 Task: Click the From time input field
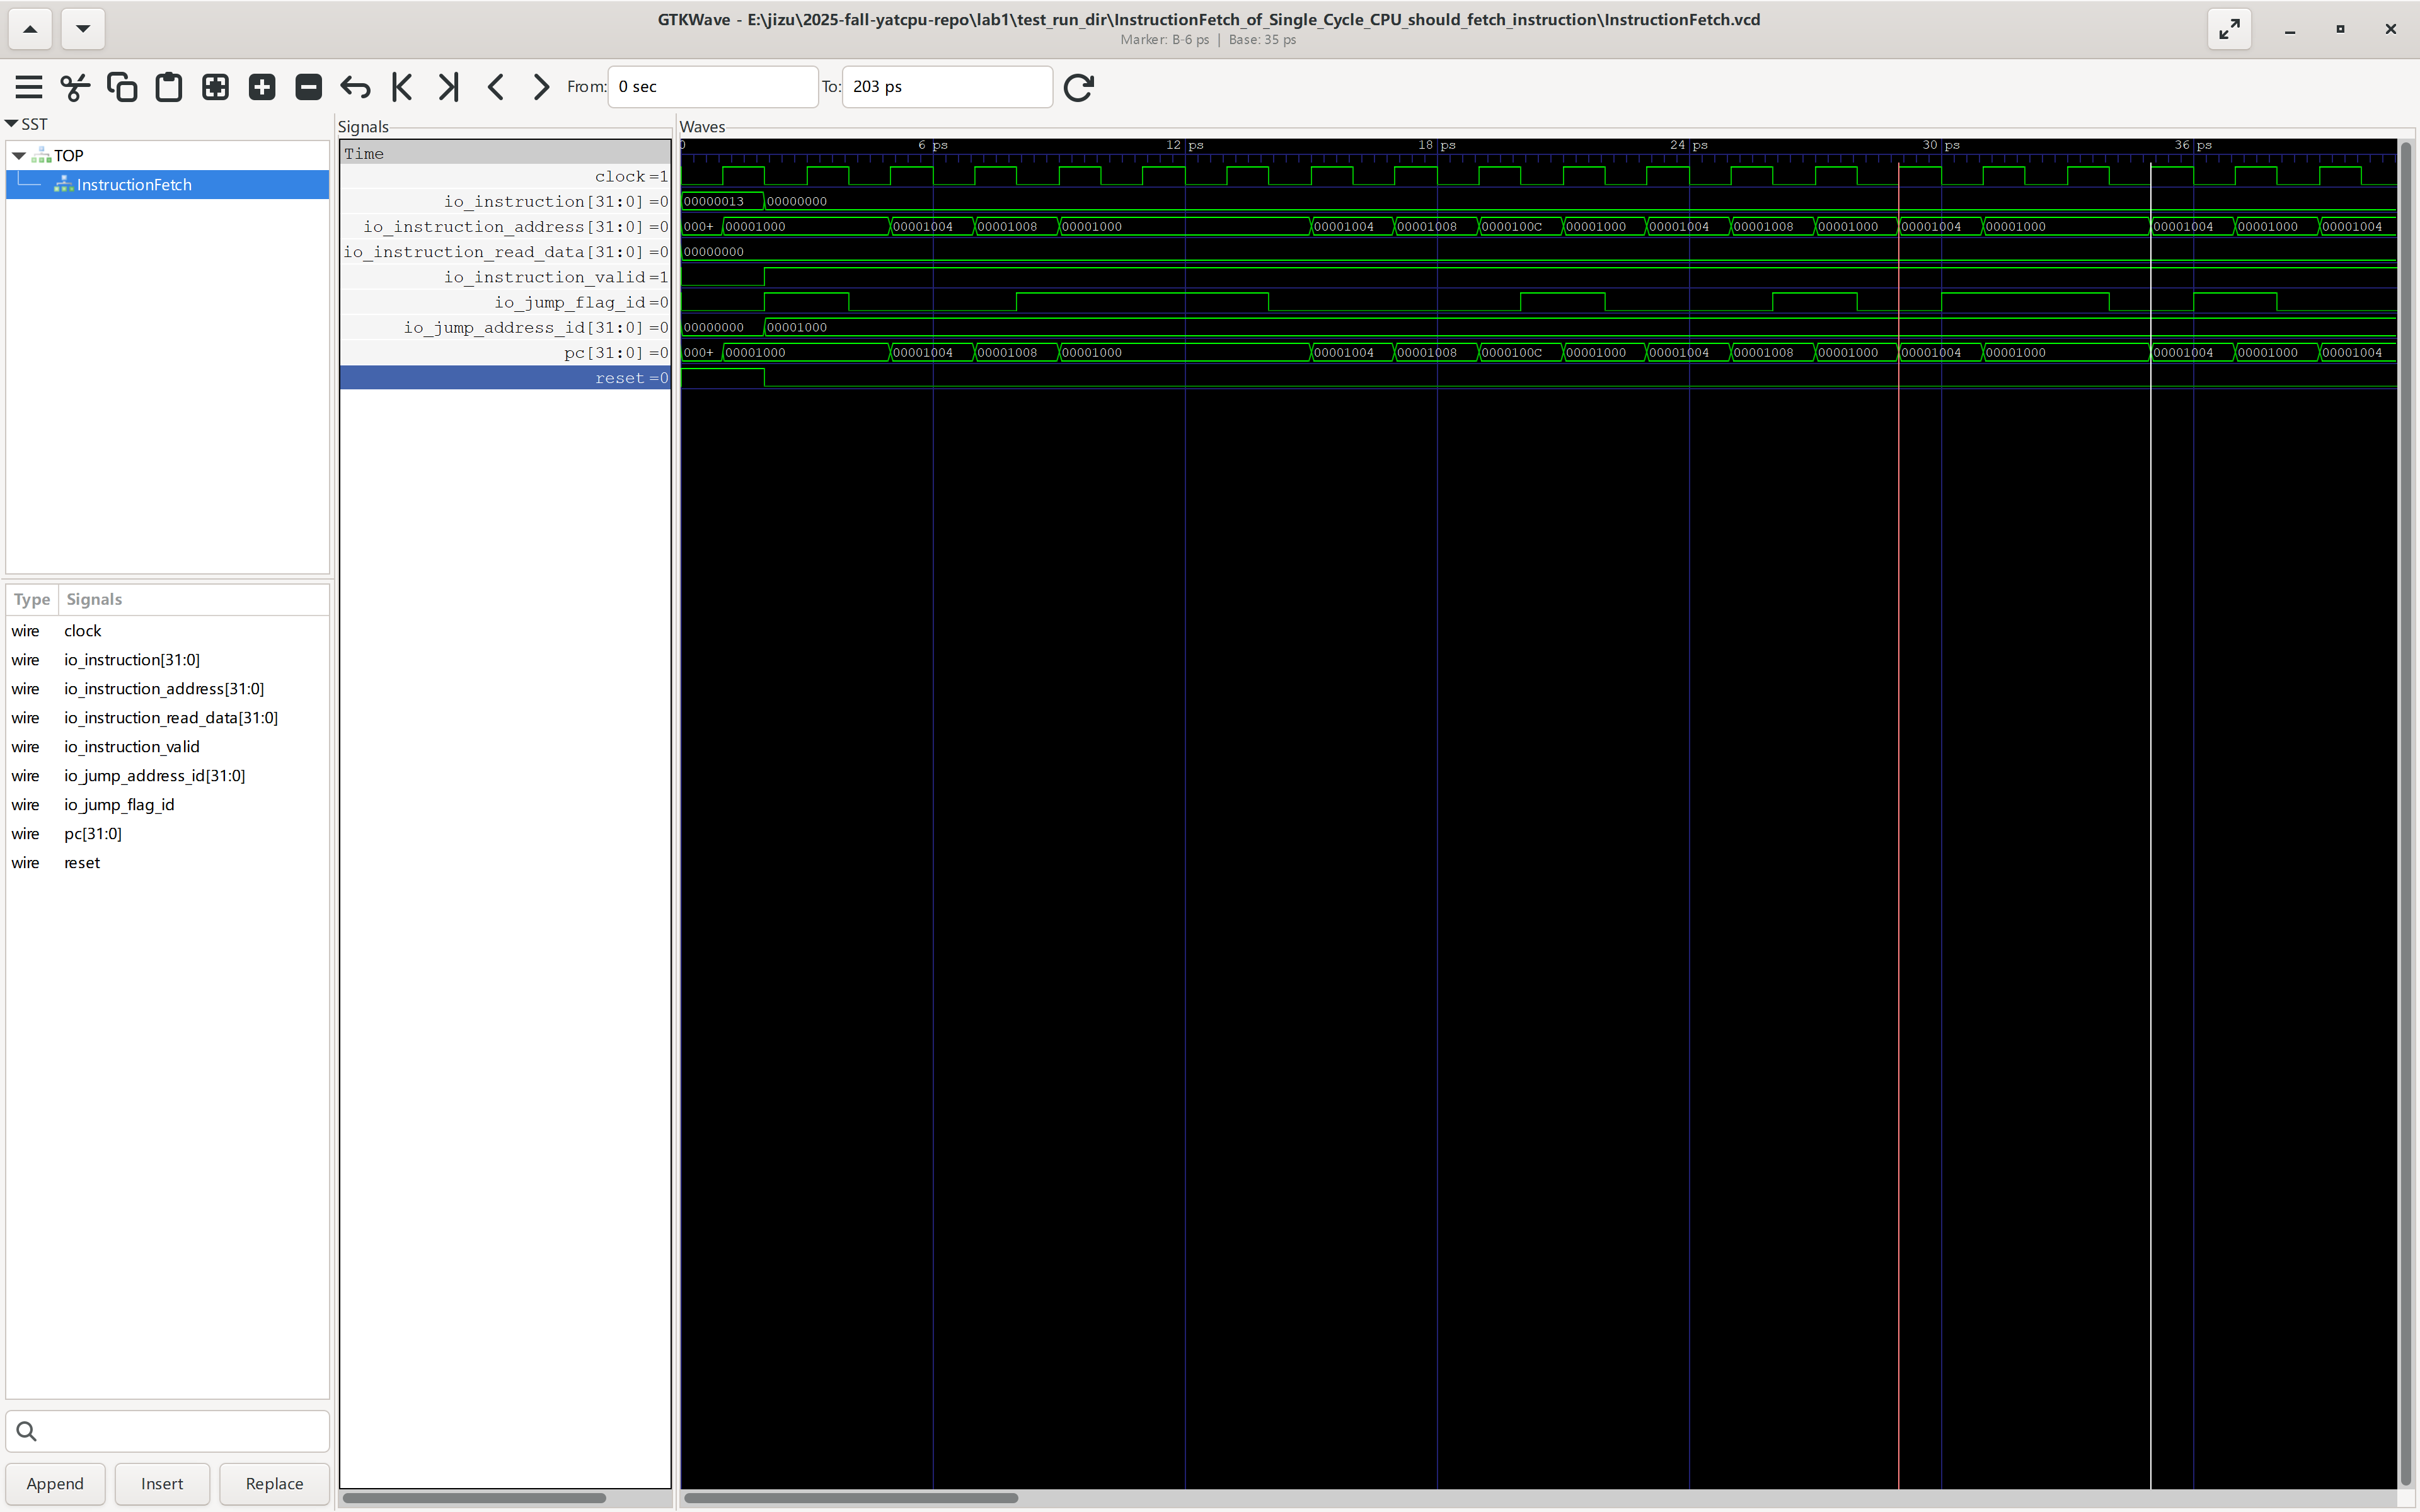click(712, 87)
